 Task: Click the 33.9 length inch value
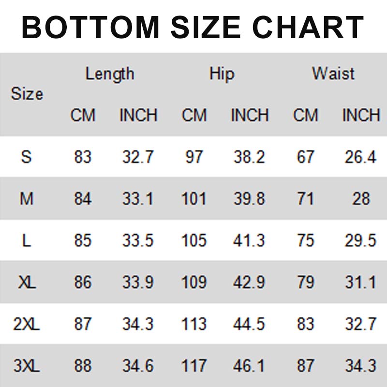[138, 282]
